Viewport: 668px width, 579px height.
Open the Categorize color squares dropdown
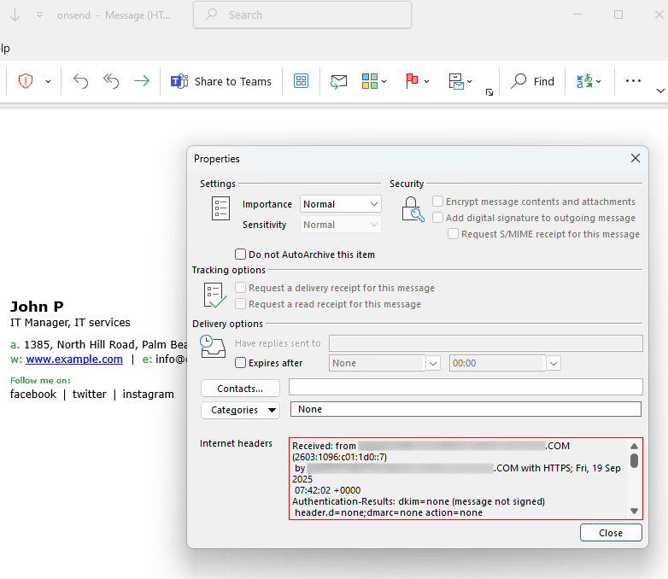[x=374, y=81]
